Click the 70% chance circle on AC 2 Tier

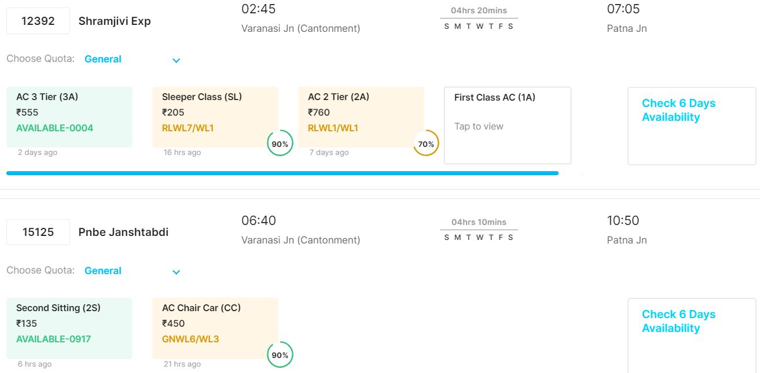pos(426,144)
